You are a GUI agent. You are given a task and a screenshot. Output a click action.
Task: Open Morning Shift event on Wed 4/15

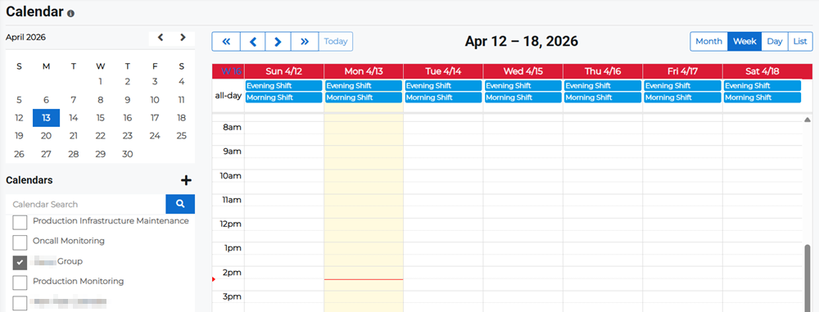pos(523,97)
